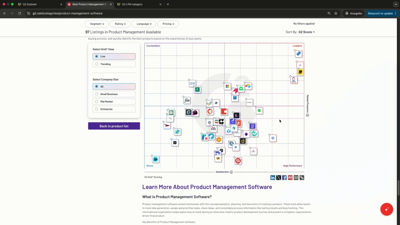Click the Jile product logo on grid
The height and width of the screenshot is (225, 400).
[187, 100]
